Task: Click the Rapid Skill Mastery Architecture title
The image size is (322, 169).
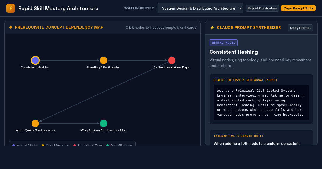Action: (x=58, y=8)
